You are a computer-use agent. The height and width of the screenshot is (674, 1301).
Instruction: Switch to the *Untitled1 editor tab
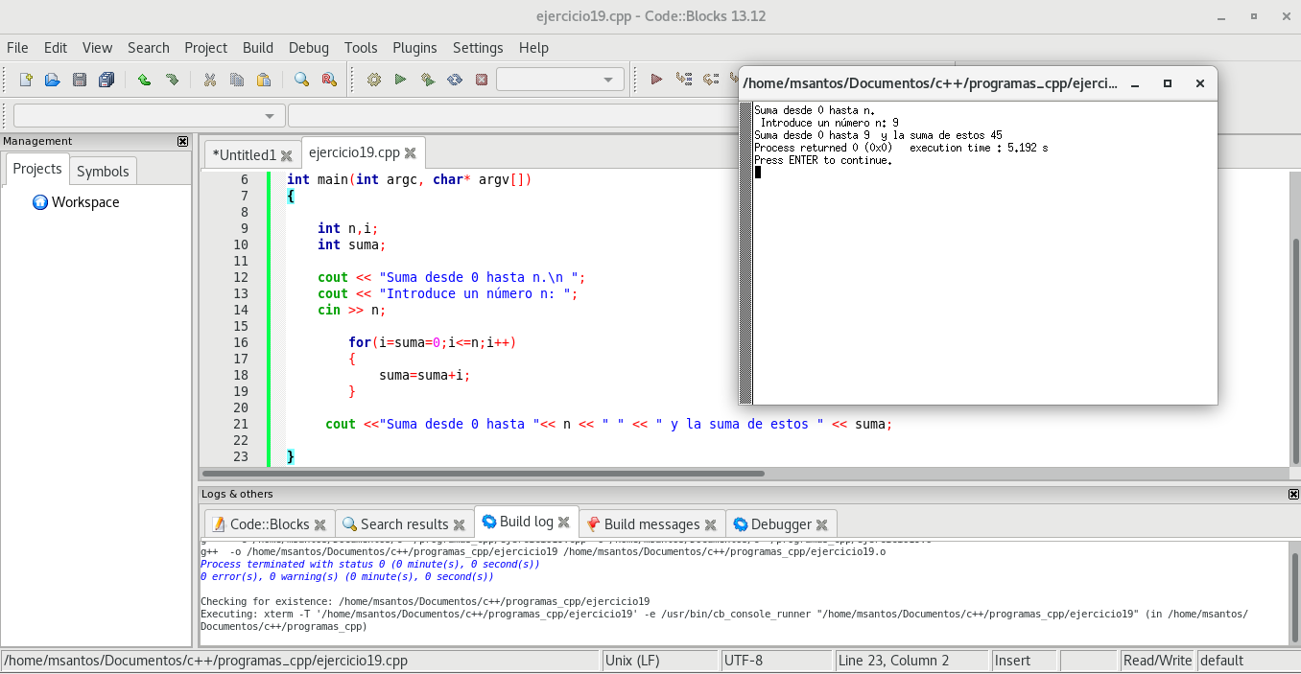point(244,154)
